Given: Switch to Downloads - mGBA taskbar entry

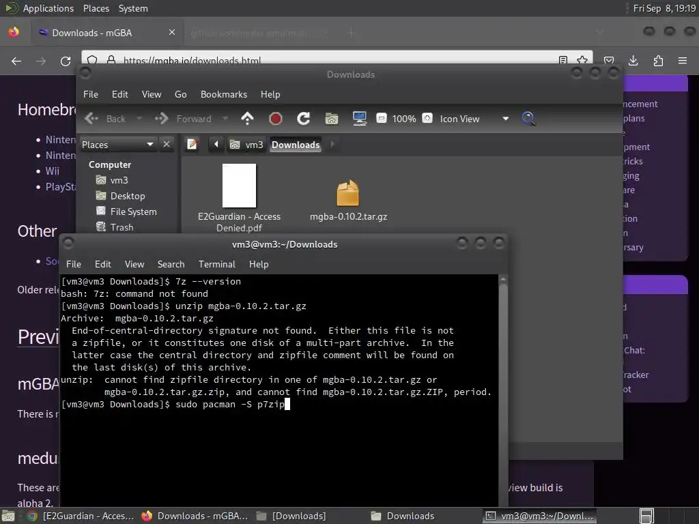Looking at the screenshot, I should [195, 516].
